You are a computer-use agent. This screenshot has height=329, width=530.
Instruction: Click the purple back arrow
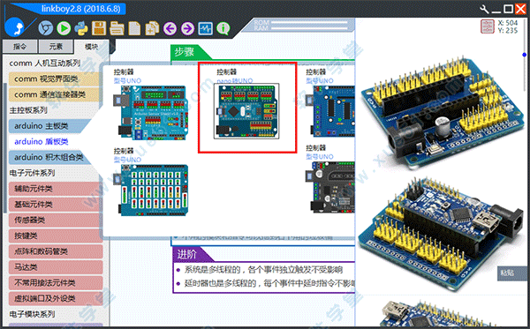point(170,29)
